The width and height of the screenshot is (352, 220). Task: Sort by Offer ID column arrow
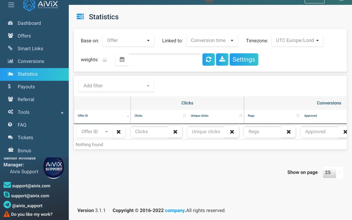coord(128,116)
